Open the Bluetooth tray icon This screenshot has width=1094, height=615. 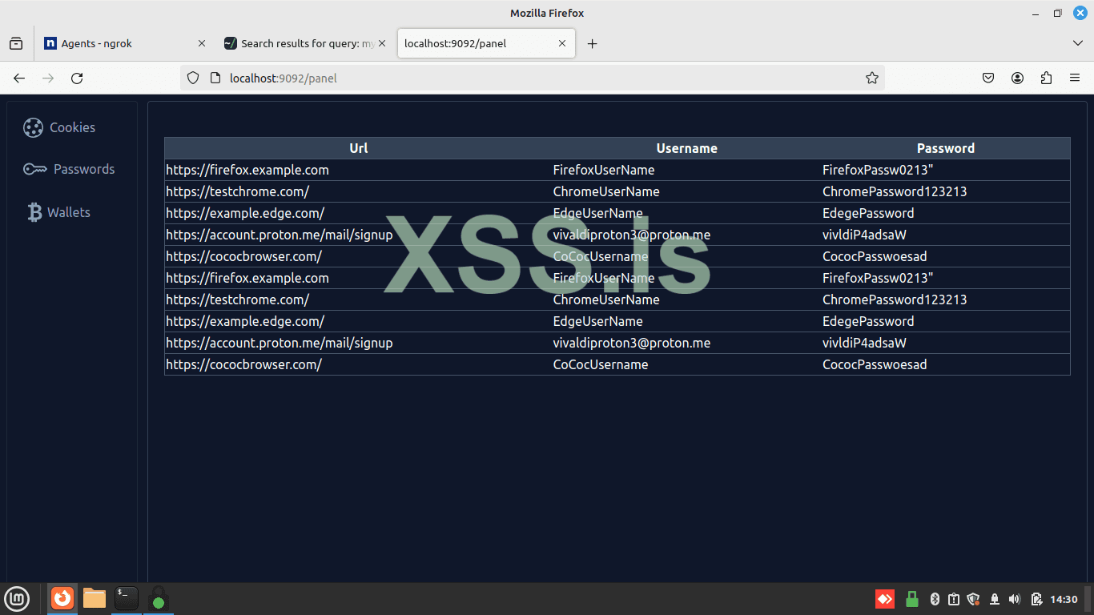click(x=934, y=599)
